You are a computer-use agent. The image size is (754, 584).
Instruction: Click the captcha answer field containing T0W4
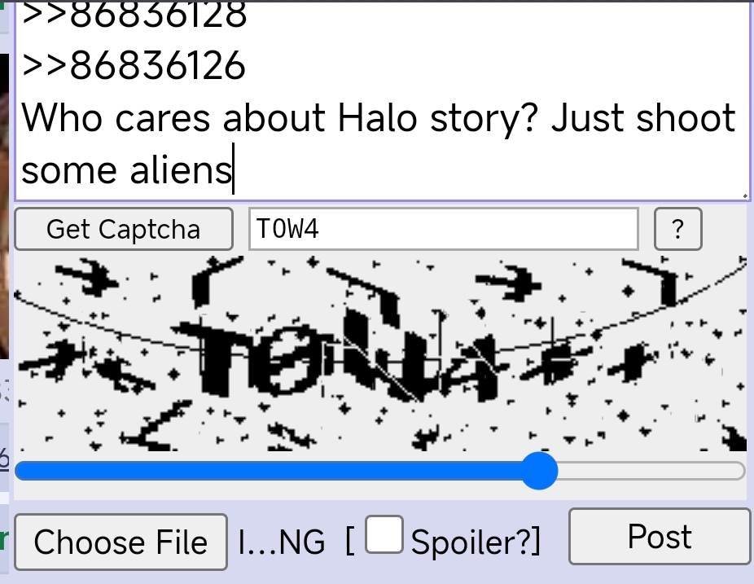click(x=443, y=229)
